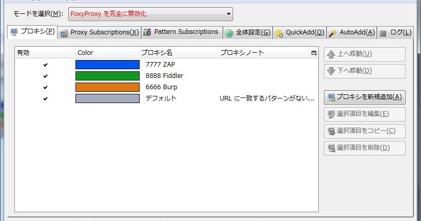
Task: Switch to the プロキシ(P) tab
Action: pos(32,32)
